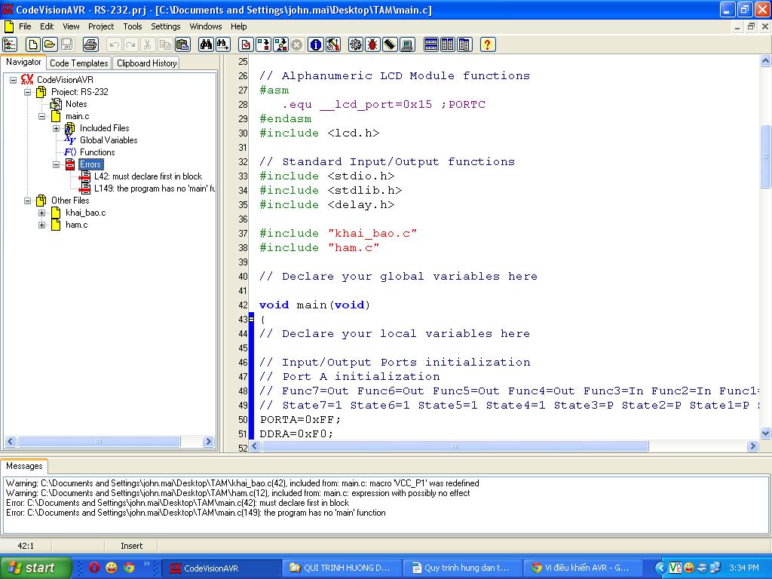Click the Windows start button

tap(35, 568)
